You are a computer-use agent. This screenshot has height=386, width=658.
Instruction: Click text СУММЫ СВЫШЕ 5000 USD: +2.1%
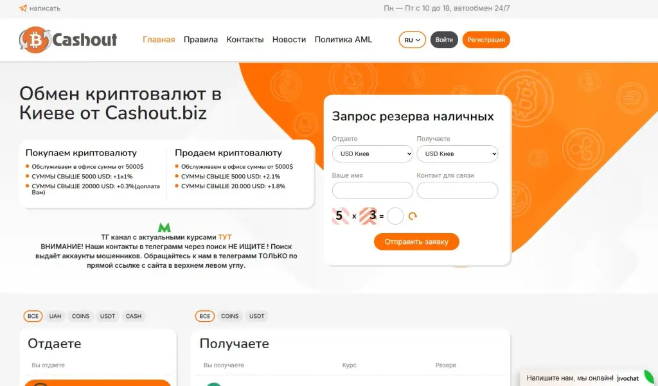231,176
